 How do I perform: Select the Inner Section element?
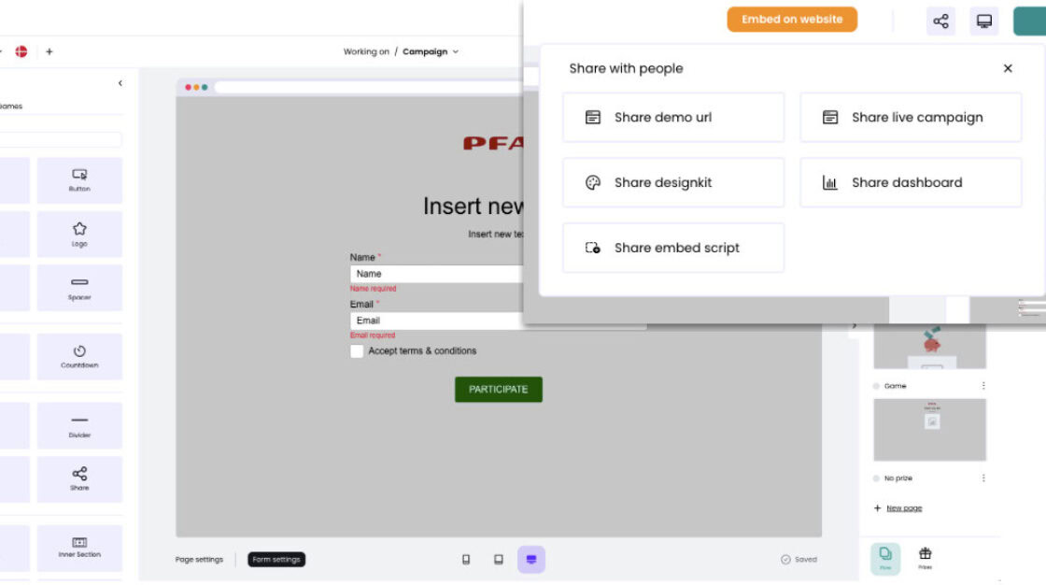point(79,548)
